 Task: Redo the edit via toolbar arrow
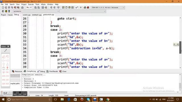coord(31,7)
